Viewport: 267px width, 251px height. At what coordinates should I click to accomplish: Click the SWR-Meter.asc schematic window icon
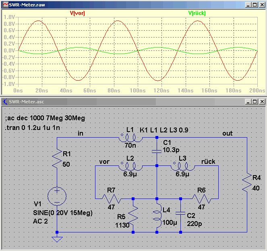pyautogui.click(x=5, y=102)
